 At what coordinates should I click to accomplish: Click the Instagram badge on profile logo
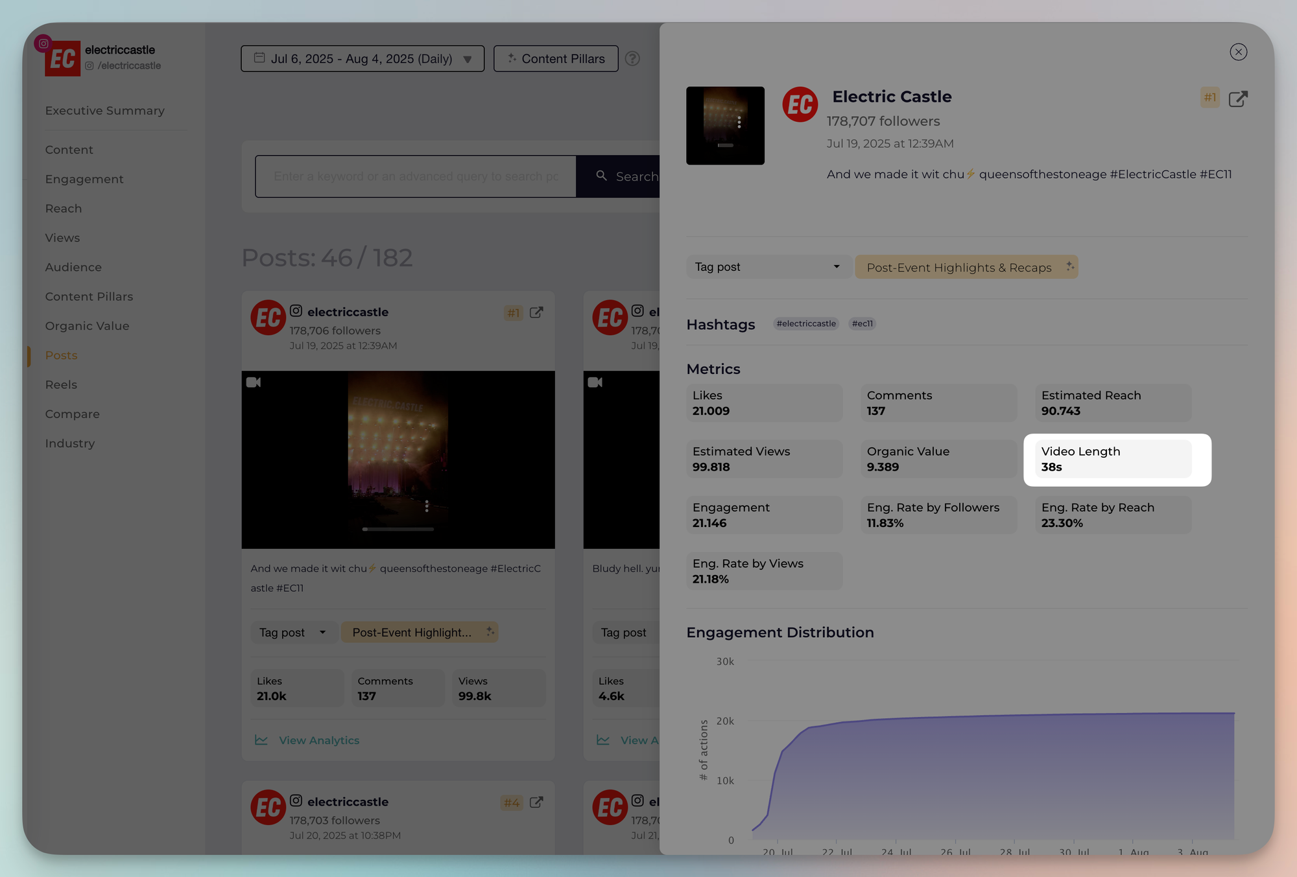point(43,44)
